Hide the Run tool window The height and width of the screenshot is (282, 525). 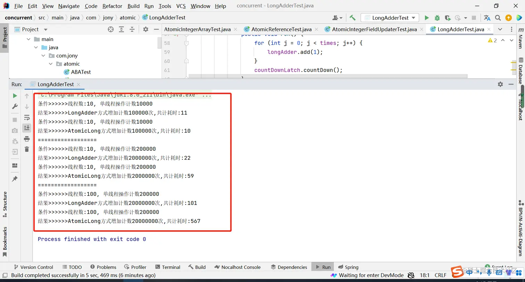[511, 84]
